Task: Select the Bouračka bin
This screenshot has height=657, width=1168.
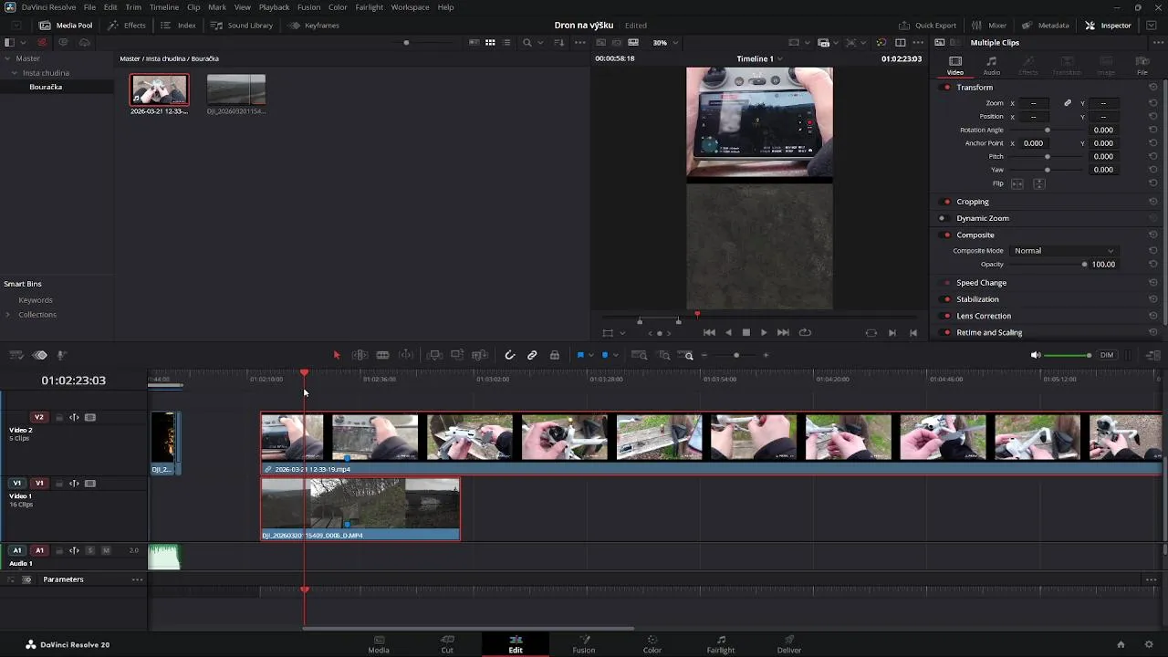Action: (x=46, y=87)
